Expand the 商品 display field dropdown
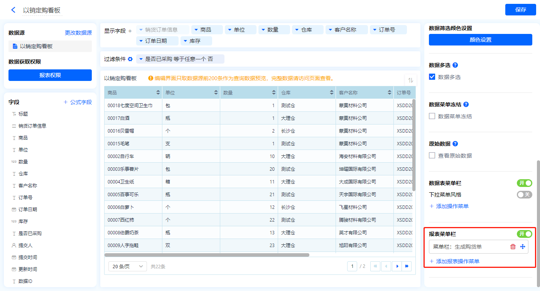This screenshot has width=540, height=291. point(196,30)
